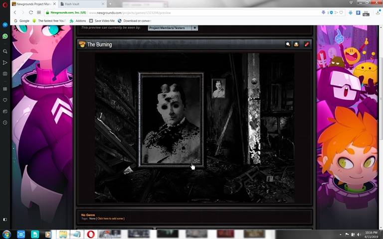The width and height of the screenshot is (383, 239).
Task: Click the newgrounds.com address bar URL
Action: click(130, 12)
